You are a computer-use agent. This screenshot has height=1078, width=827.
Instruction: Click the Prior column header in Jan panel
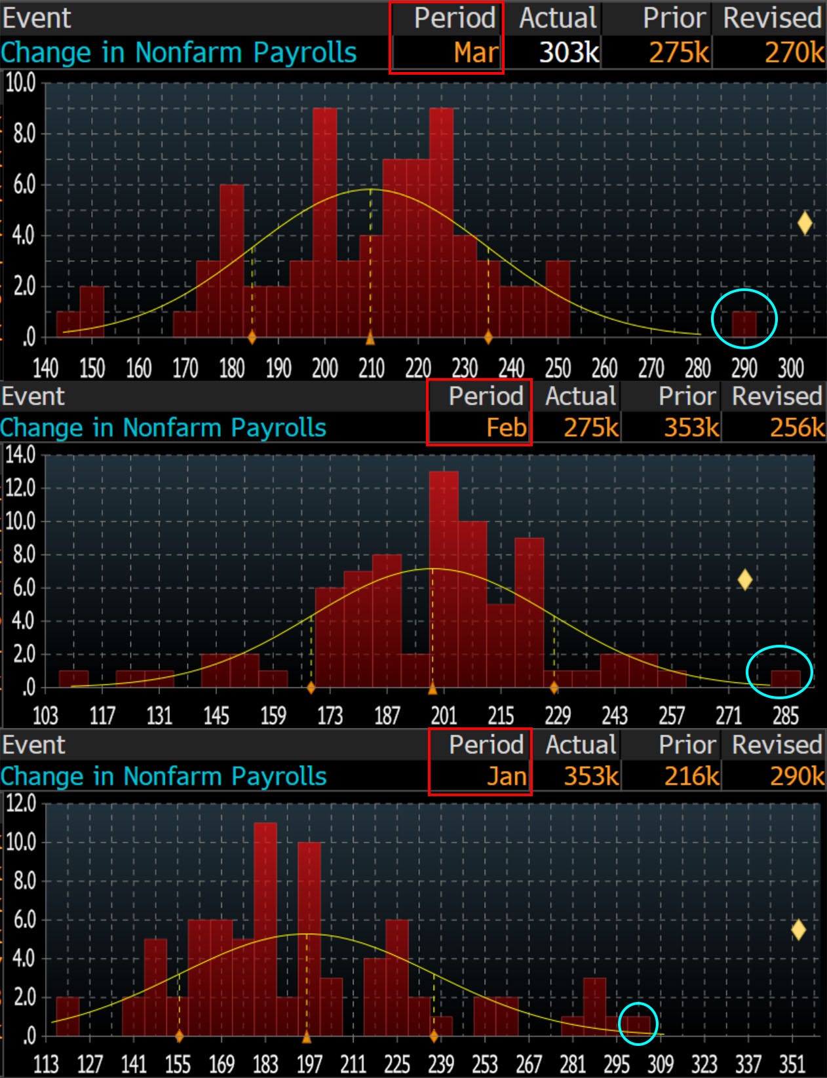(x=688, y=744)
